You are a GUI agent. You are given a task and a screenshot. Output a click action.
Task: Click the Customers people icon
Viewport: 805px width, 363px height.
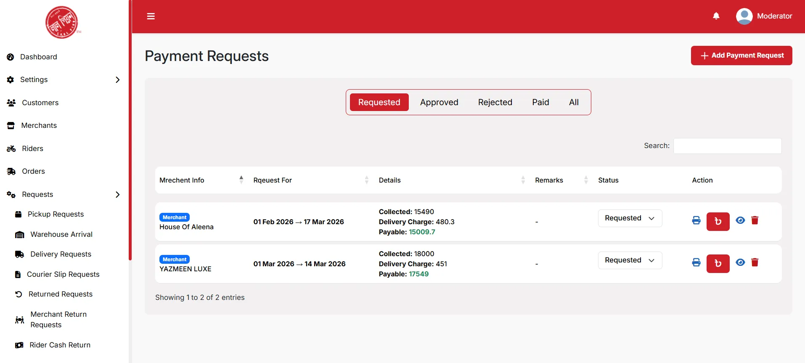click(11, 103)
